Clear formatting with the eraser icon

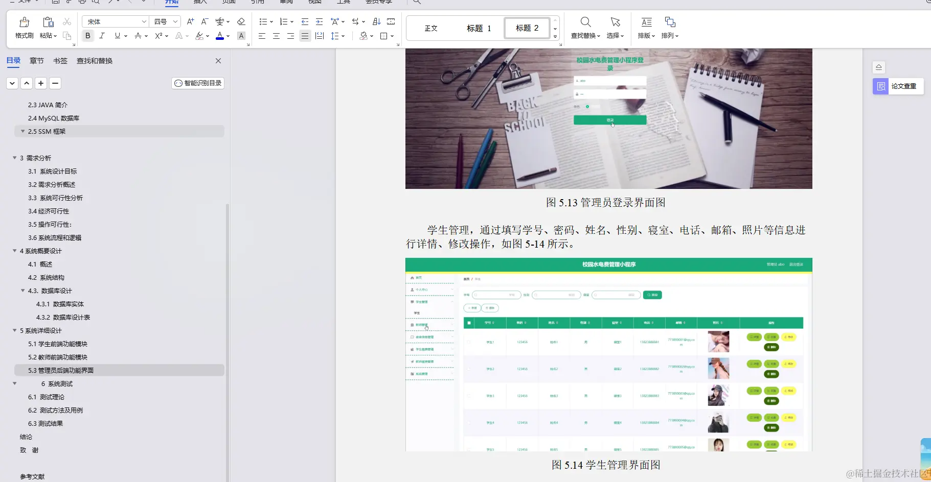[x=241, y=21]
